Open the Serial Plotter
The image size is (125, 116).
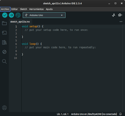tap(113, 15)
